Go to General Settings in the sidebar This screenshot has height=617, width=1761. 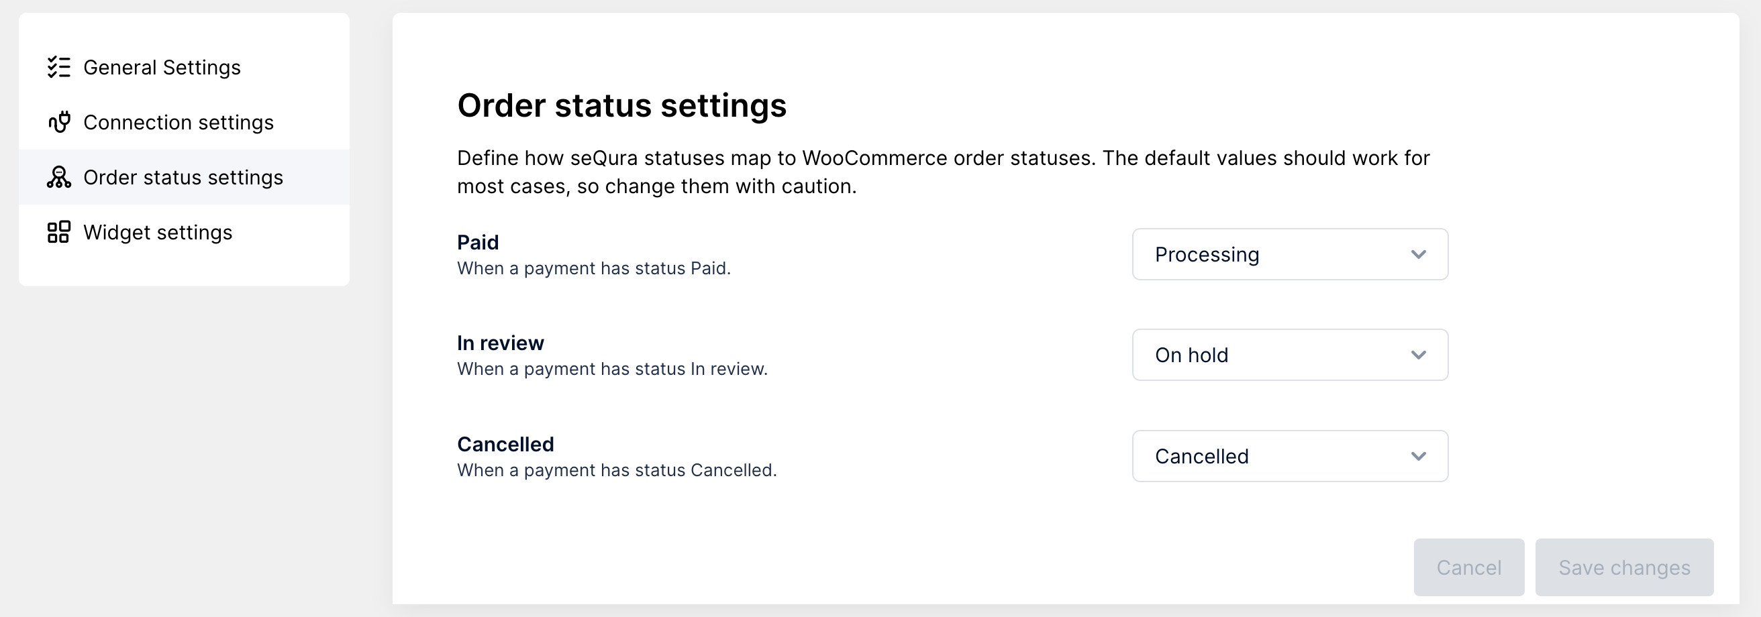tap(162, 67)
